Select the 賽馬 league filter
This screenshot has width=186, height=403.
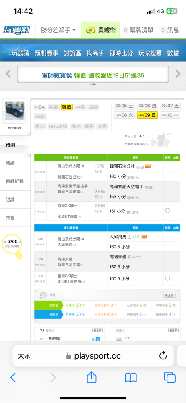coord(89,126)
